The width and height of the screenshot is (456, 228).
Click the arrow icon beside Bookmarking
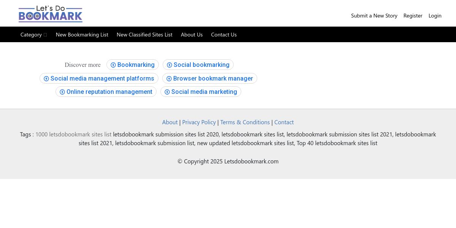point(113,65)
